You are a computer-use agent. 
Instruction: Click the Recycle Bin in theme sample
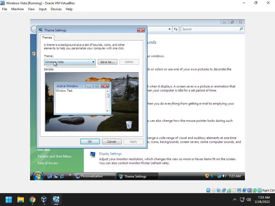(x=129, y=125)
